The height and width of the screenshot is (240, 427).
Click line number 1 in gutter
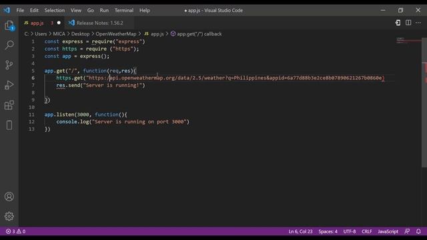33,41
